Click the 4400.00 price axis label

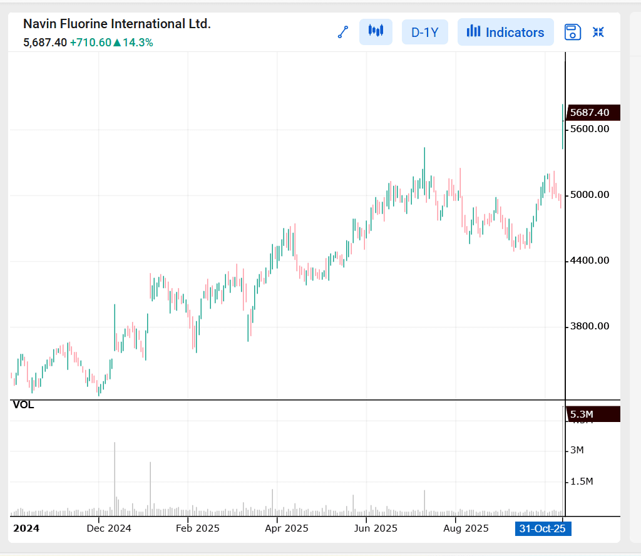click(x=590, y=260)
